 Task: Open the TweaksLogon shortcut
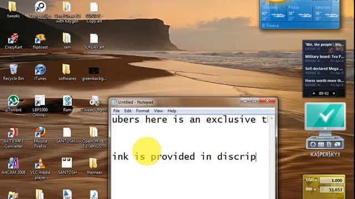[x=94, y=103]
